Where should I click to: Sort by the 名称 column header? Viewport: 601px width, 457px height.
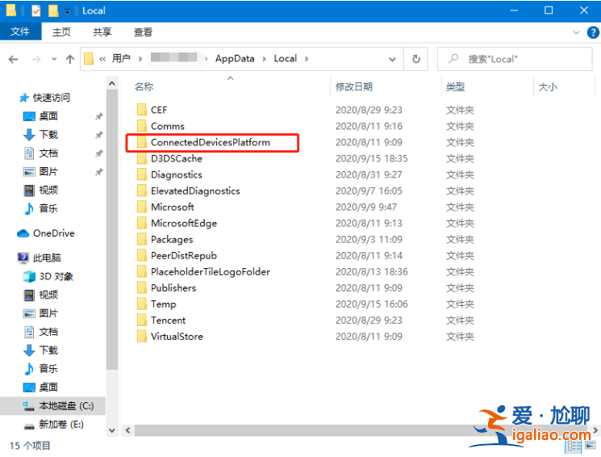[x=144, y=86]
